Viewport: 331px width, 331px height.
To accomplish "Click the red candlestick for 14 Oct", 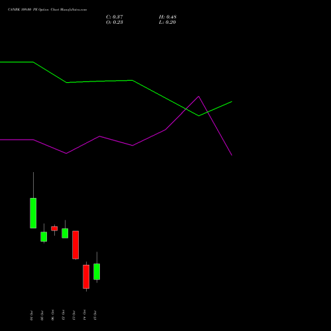I will [x=86, y=277].
